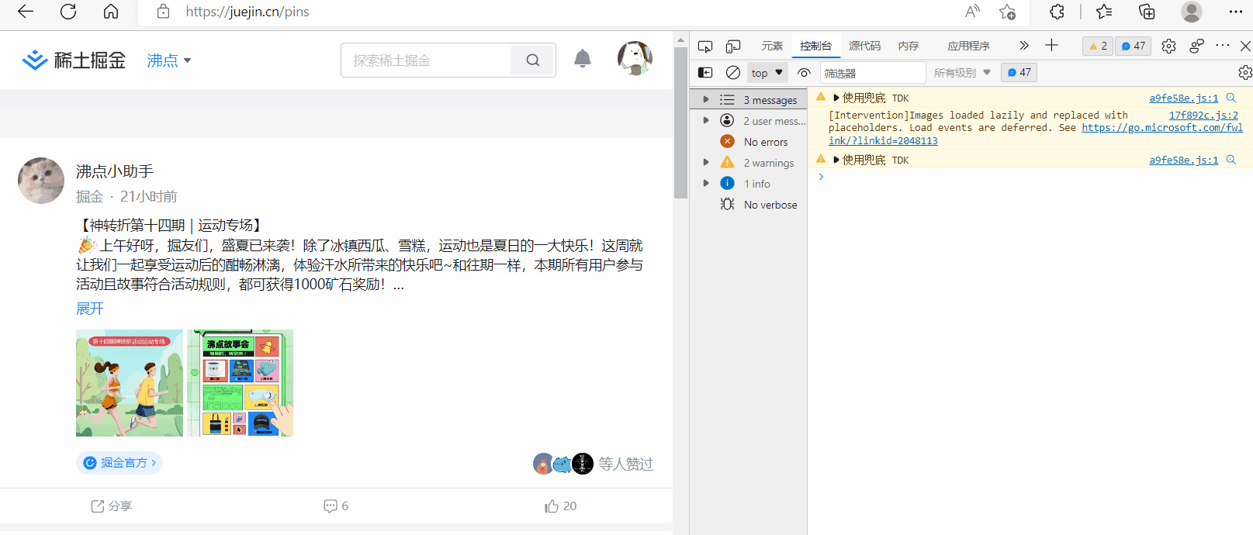1253x535 pixels.
Task: Open the notifications bell
Action: coord(583,59)
